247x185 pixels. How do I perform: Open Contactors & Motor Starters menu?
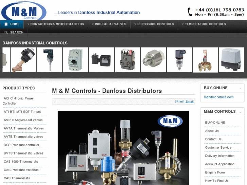point(56,24)
